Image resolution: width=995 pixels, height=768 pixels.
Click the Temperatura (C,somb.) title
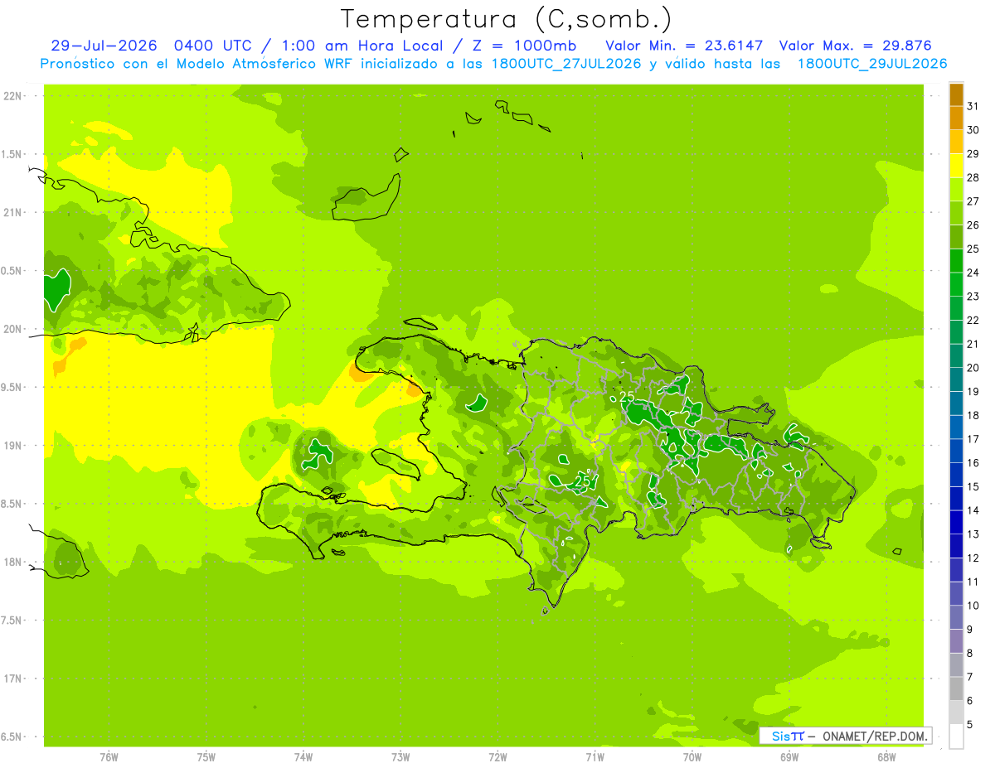click(x=507, y=20)
